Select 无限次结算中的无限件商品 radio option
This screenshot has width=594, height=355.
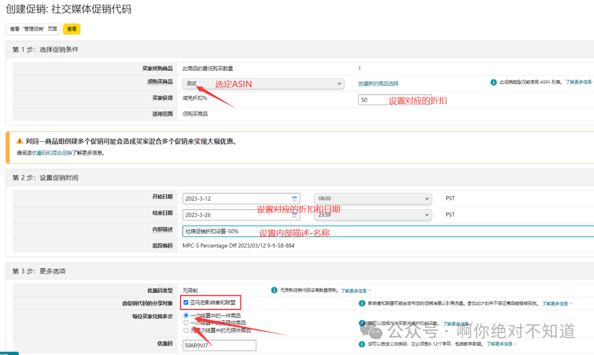pos(186,331)
